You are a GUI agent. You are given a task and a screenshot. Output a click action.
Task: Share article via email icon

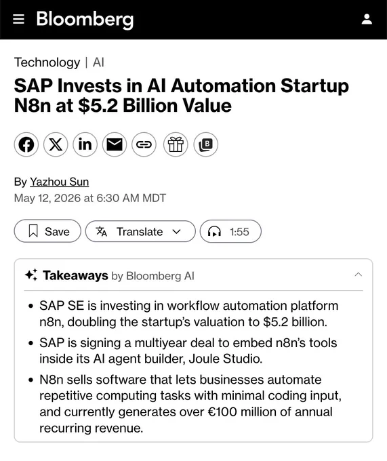coord(115,144)
